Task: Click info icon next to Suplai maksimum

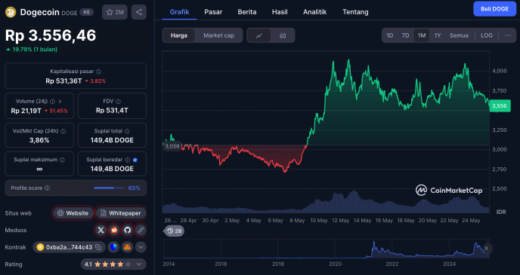Action: tap(62, 160)
